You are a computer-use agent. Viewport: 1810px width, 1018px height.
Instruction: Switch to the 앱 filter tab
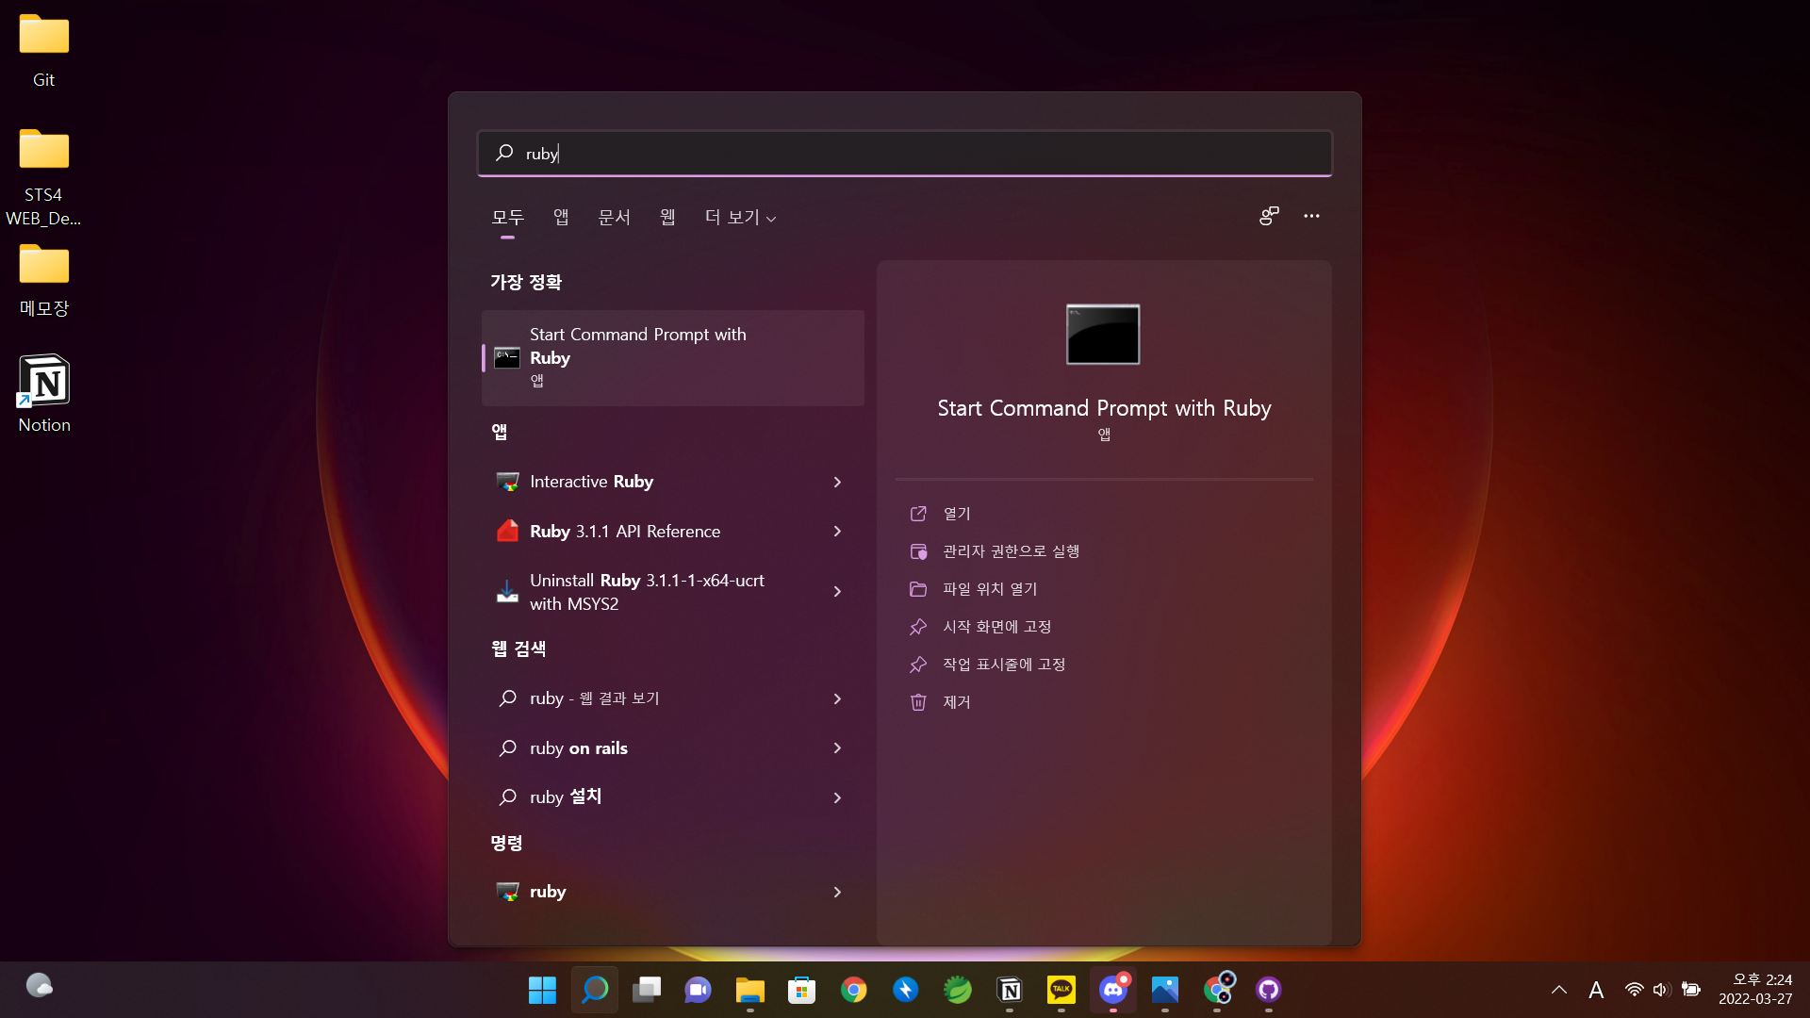pyautogui.click(x=561, y=218)
